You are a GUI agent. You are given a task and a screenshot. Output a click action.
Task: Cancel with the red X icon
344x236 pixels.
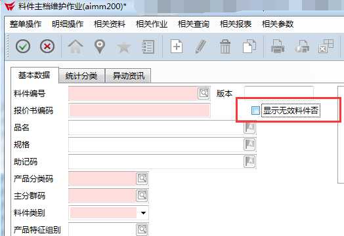[x=47, y=47]
